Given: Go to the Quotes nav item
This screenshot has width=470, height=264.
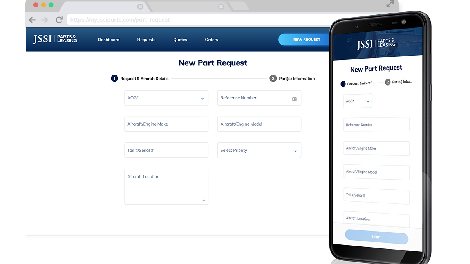Looking at the screenshot, I should click(x=180, y=40).
